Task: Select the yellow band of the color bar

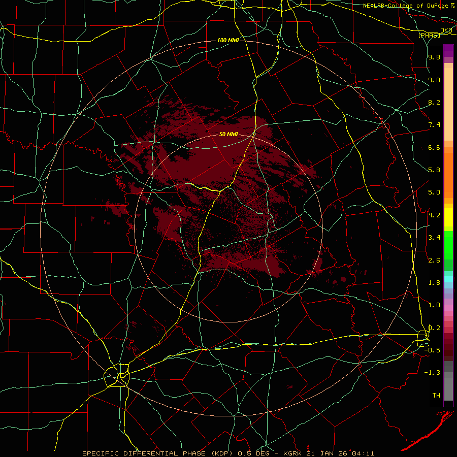Action: 448,217
